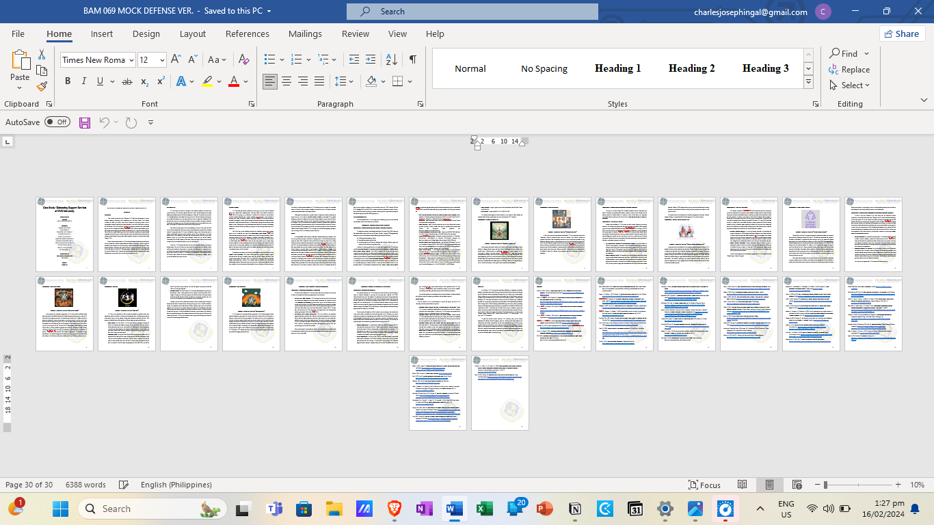This screenshot has width=934, height=525.
Task: Click the Share button
Action: (x=902, y=33)
